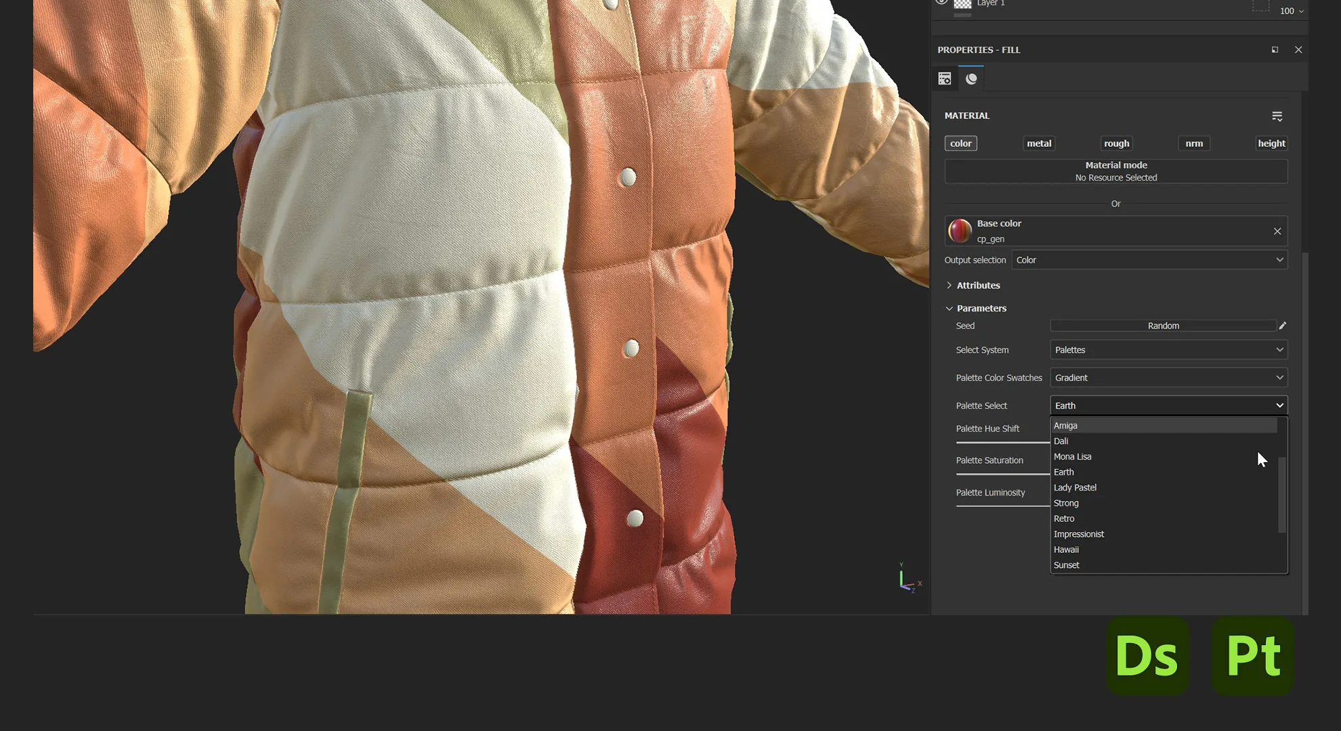1341x731 pixels.
Task: Choose Lady Pastel in the Palette Select list
Action: pyautogui.click(x=1076, y=487)
